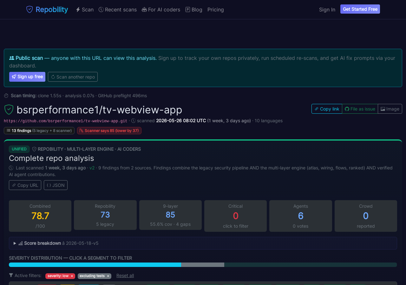Open the Pricing page
The image size is (406, 285).
[216, 9]
